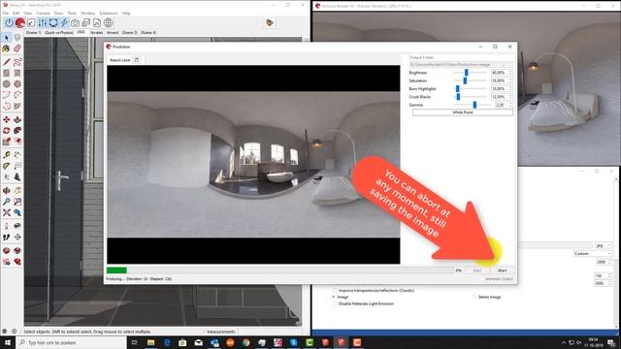Select the Rectangle tool
Viewport: 621px width, 349px height.
point(7,73)
